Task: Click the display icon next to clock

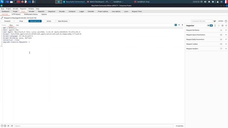Action: tap(201, 2)
